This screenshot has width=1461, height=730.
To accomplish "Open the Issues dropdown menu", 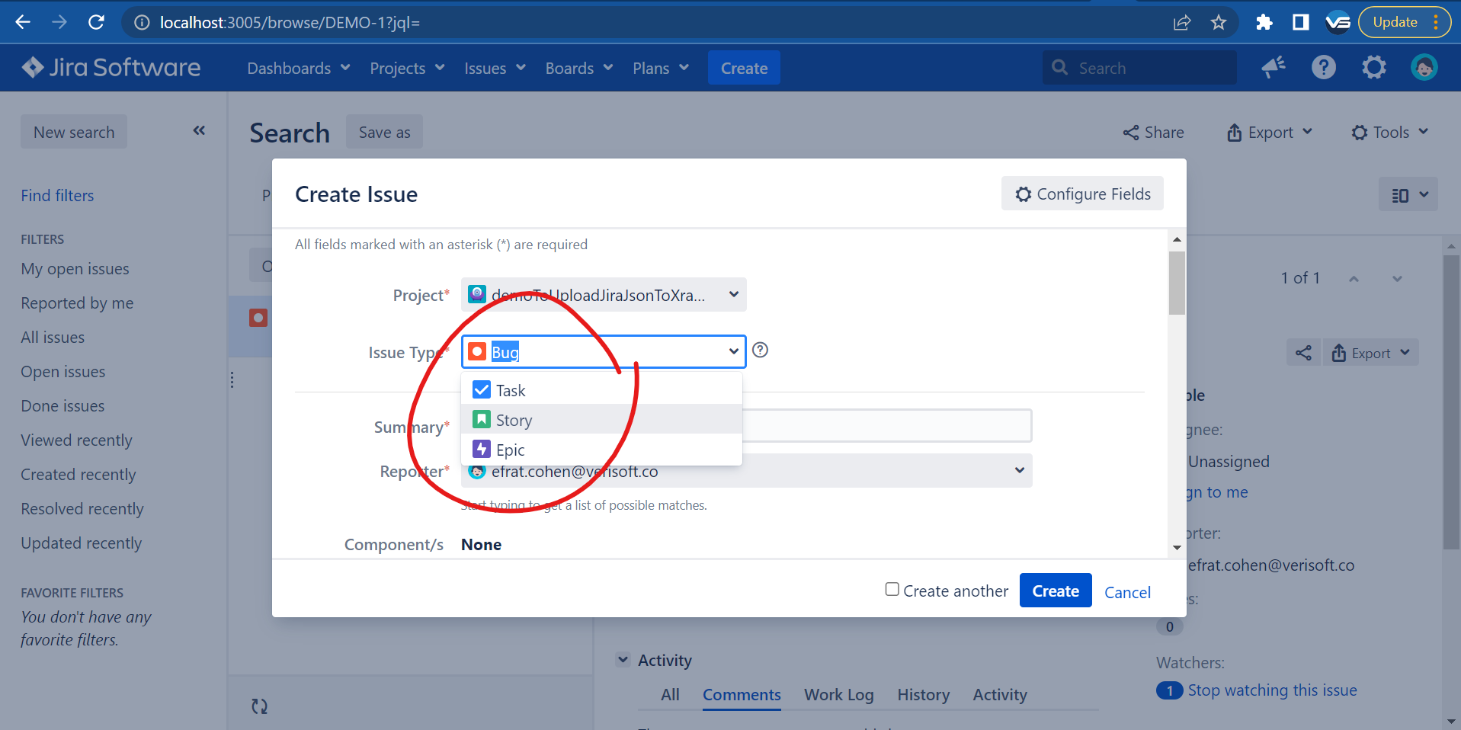I will click(495, 68).
